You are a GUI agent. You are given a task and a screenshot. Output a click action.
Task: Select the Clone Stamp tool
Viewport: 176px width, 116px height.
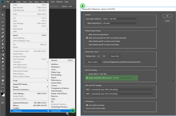3,44
